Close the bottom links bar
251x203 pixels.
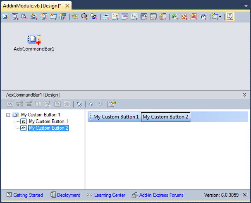coord(245,195)
